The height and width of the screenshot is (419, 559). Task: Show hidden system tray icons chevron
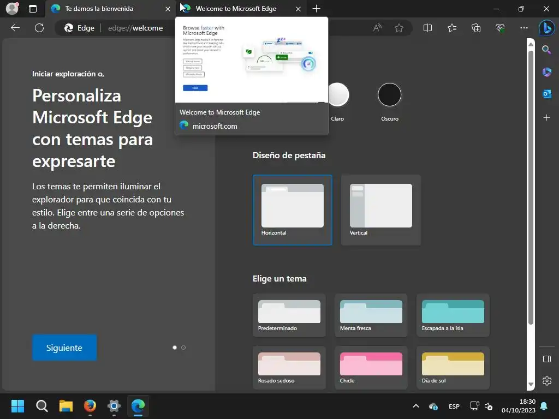(x=415, y=406)
